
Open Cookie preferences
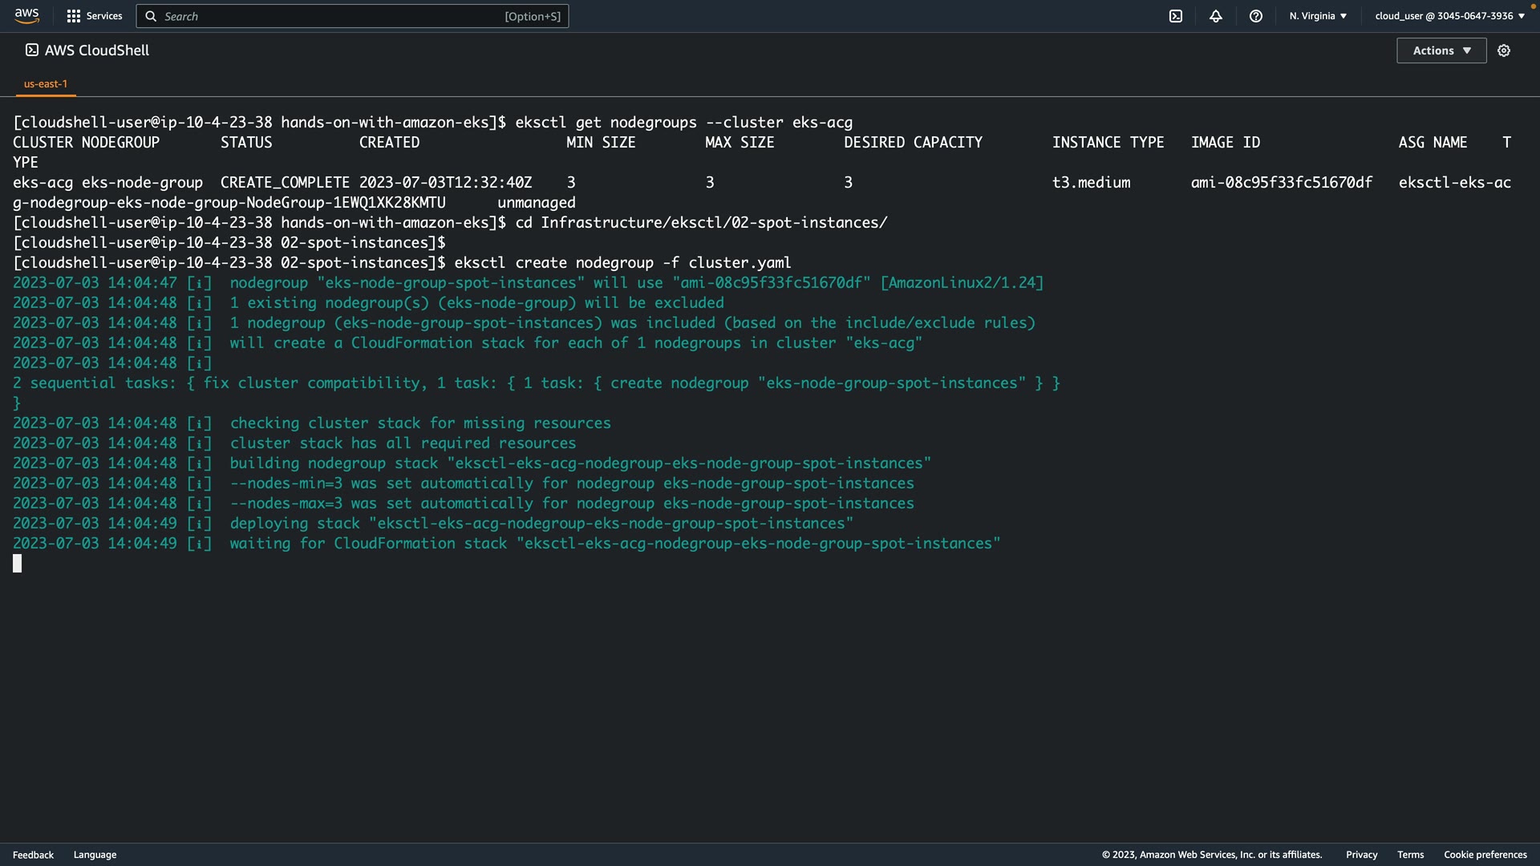coord(1485,855)
